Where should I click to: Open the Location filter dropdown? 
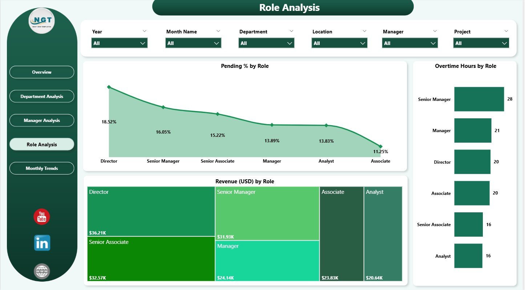339,43
